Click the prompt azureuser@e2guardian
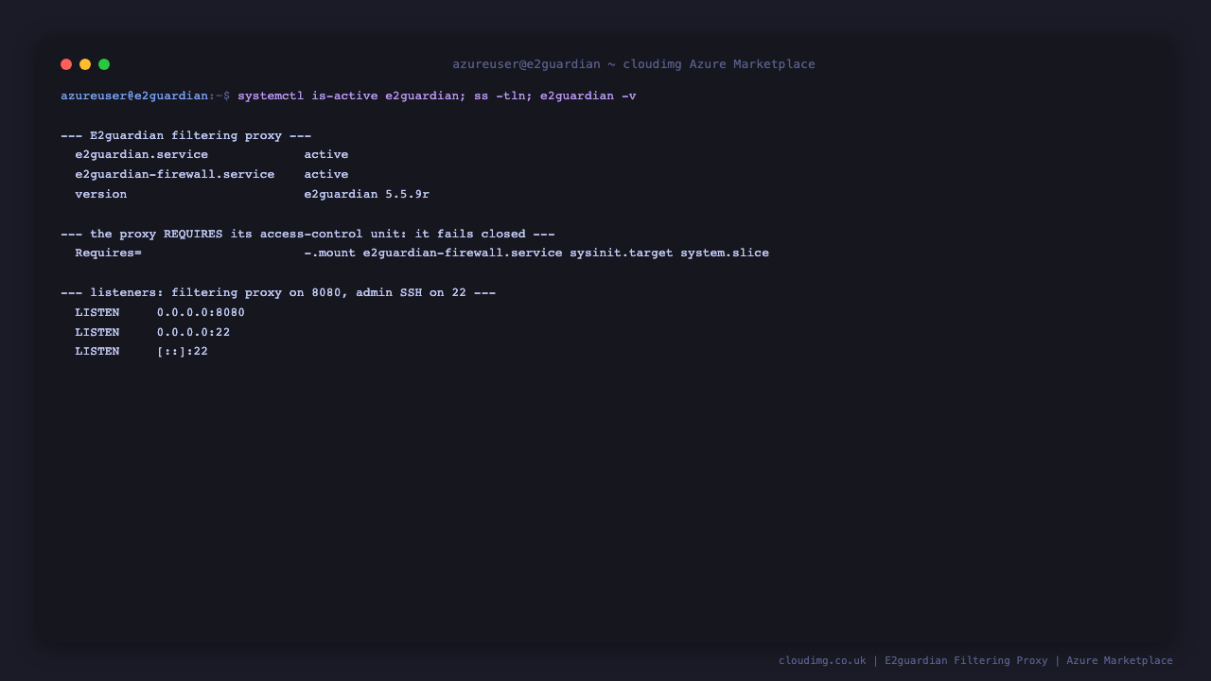Image resolution: width=1211 pixels, height=681 pixels. (134, 96)
